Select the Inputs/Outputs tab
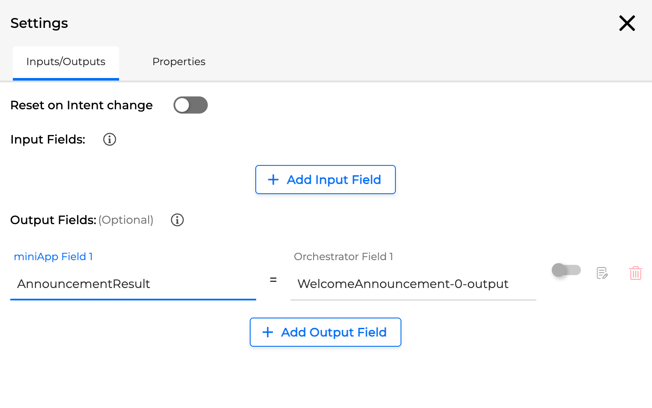 click(x=66, y=62)
